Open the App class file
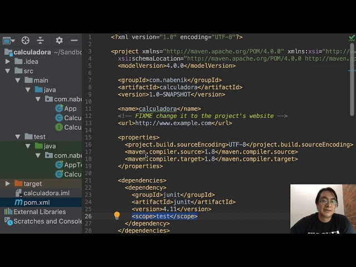 (x=70, y=109)
